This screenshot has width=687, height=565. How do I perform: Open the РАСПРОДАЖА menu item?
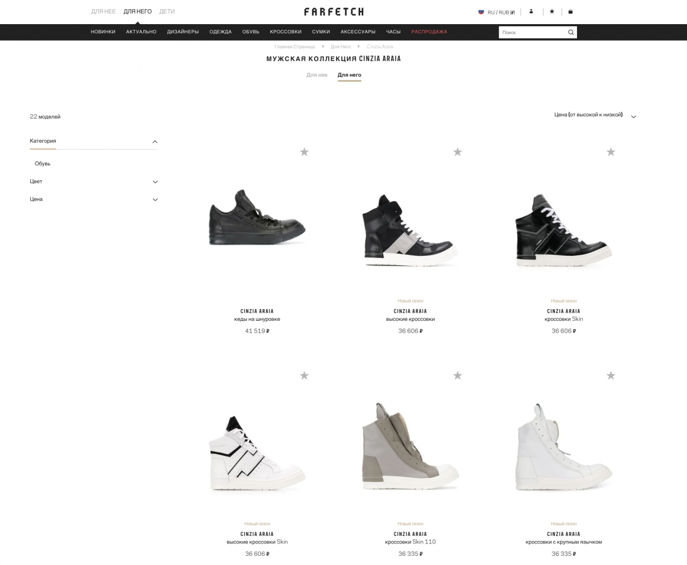[x=429, y=32]
